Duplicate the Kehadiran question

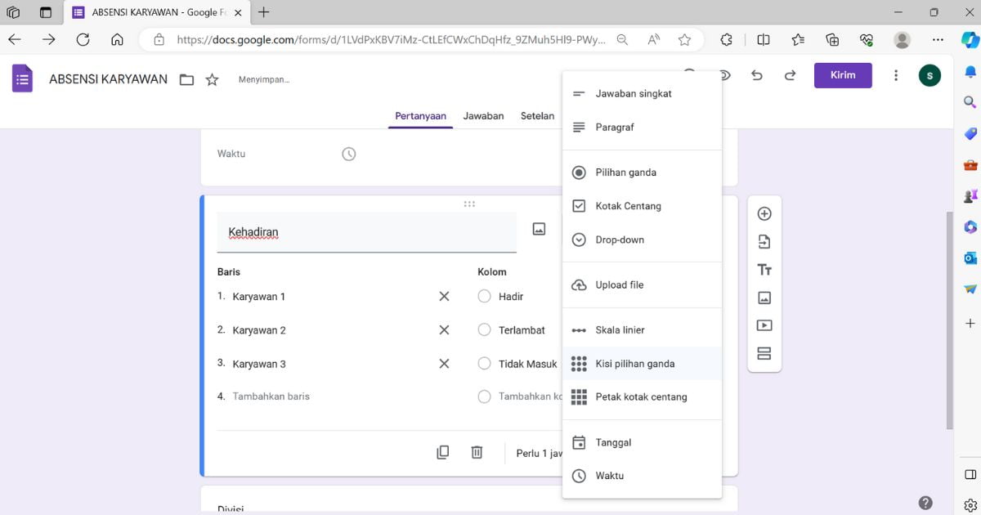pos(442,452)
